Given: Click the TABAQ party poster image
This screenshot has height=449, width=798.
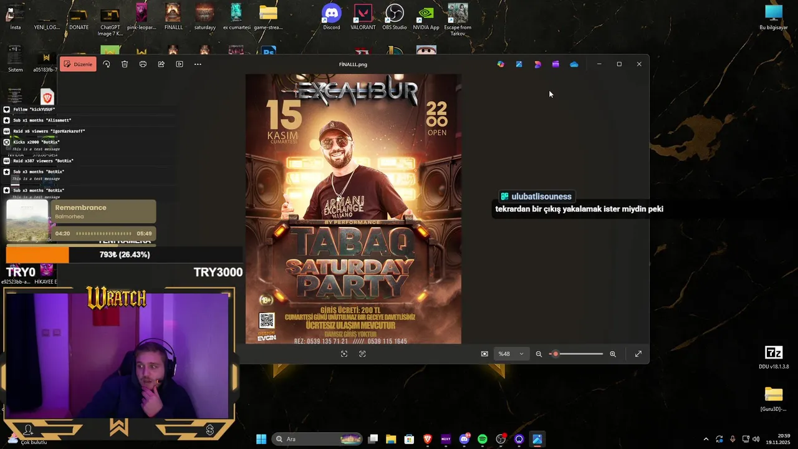Looking at the screenshot, I should pos(353,209).
